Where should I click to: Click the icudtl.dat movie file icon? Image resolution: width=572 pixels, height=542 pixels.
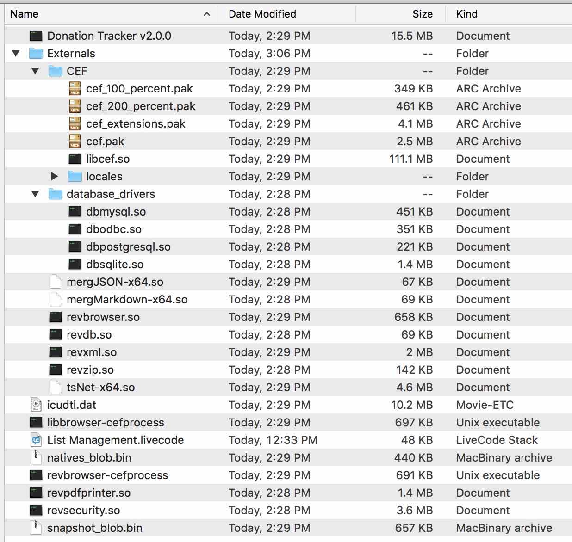click(36, 405)
